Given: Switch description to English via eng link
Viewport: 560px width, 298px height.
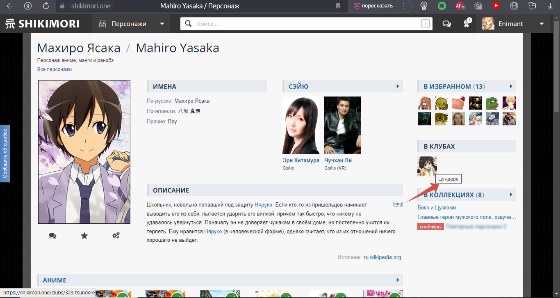Looking at the screenshot, I should 398,204.
